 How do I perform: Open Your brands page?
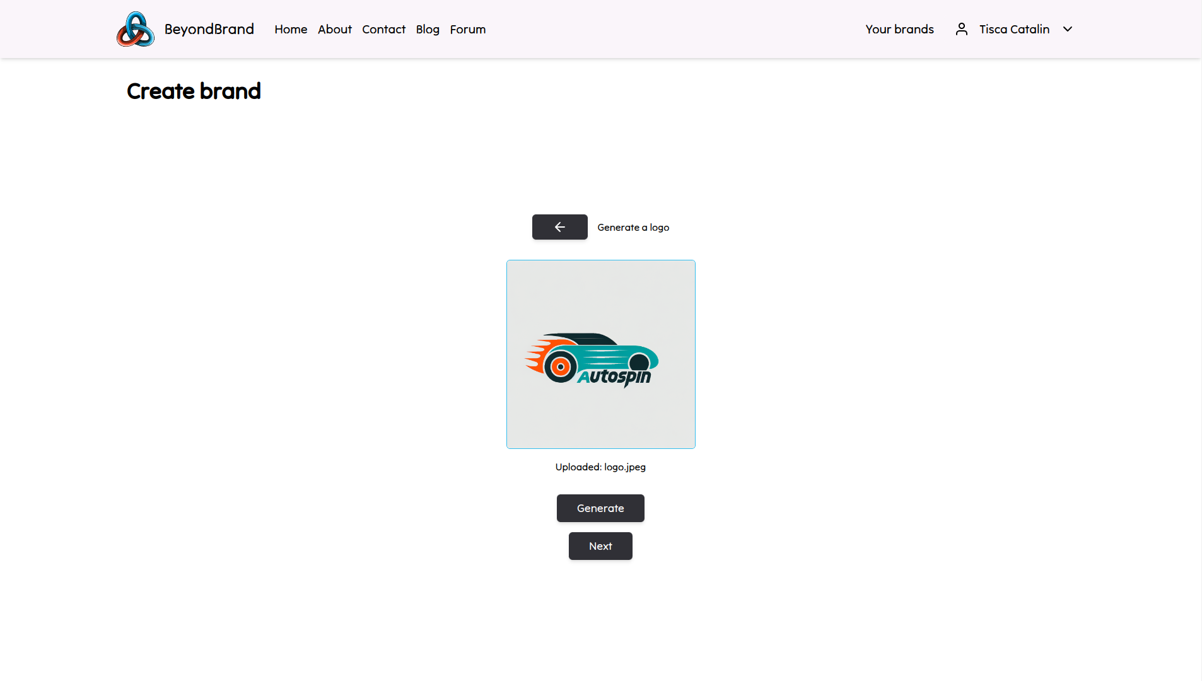point(899,30)
